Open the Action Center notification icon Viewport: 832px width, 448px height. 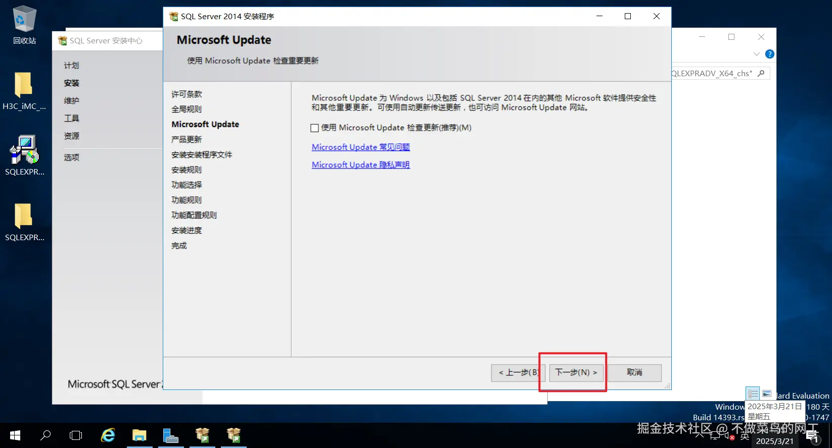812,436
